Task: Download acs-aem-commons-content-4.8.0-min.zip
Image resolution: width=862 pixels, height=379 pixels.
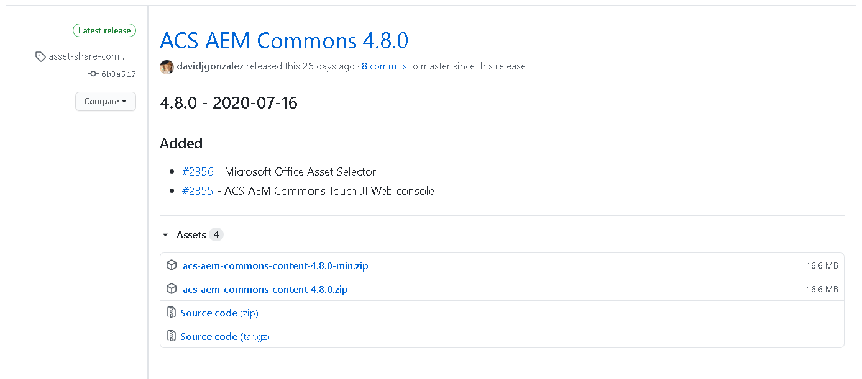Action: coord(275,265)
